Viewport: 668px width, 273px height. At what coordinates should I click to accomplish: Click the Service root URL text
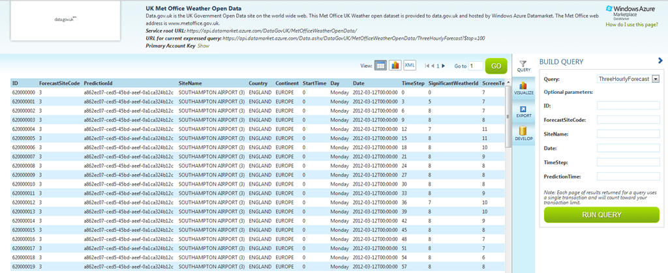(x=272, y=31)
